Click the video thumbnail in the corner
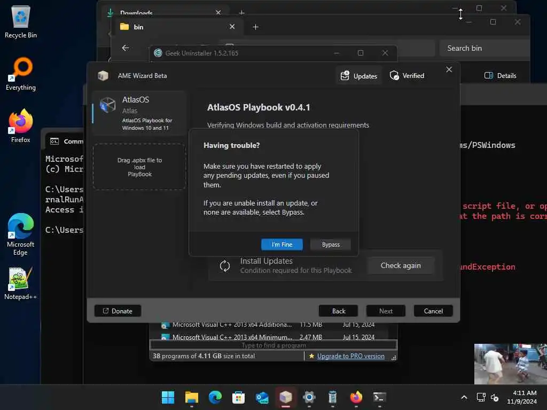 pyautogui.click(x=510, y=364)
